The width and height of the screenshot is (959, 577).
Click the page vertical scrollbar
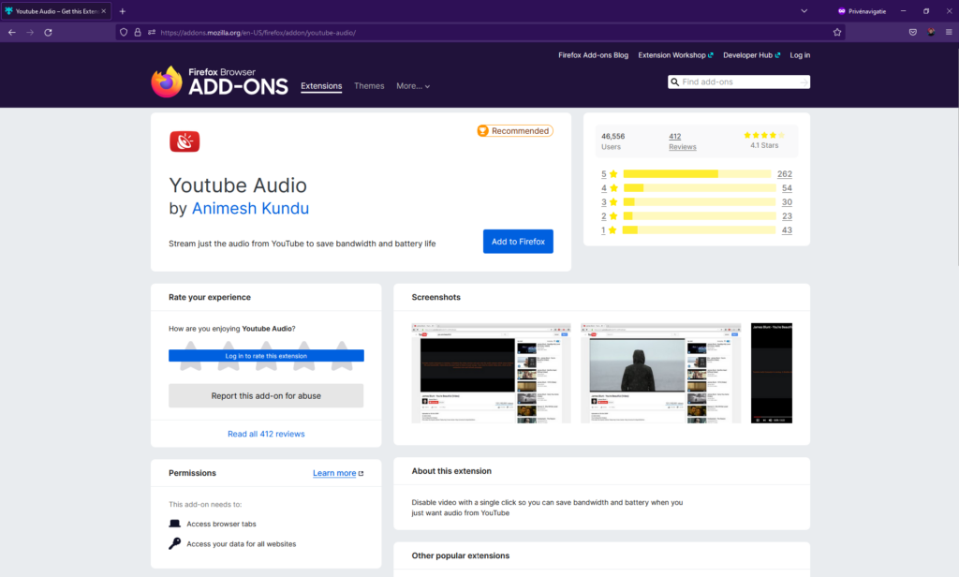(956, 156)
